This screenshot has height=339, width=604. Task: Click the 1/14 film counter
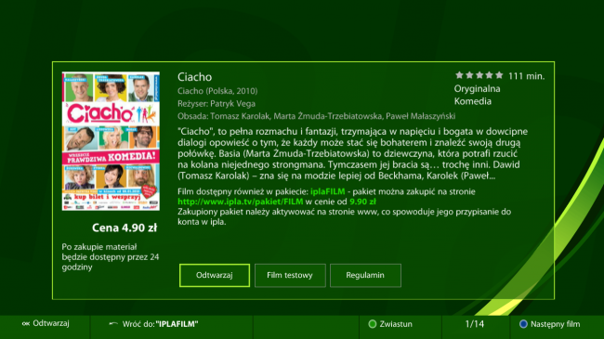click(x=475, y=324)
